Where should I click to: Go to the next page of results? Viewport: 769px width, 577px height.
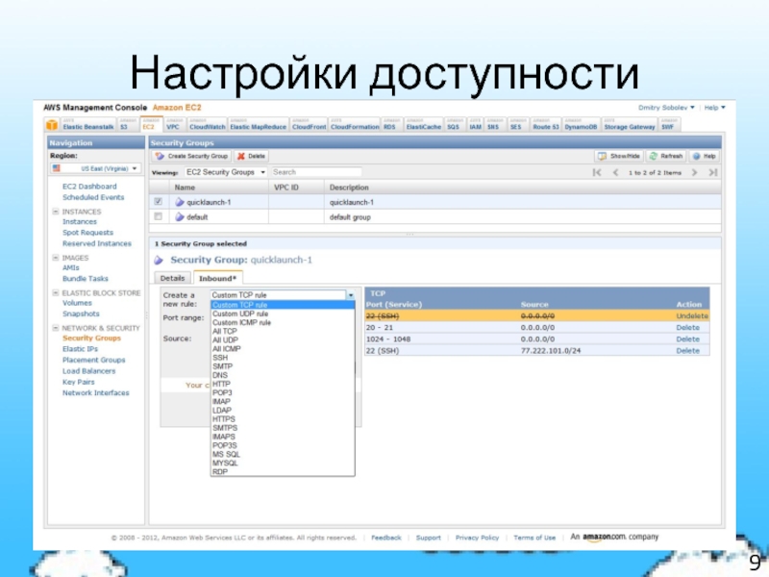pos(694,172)
